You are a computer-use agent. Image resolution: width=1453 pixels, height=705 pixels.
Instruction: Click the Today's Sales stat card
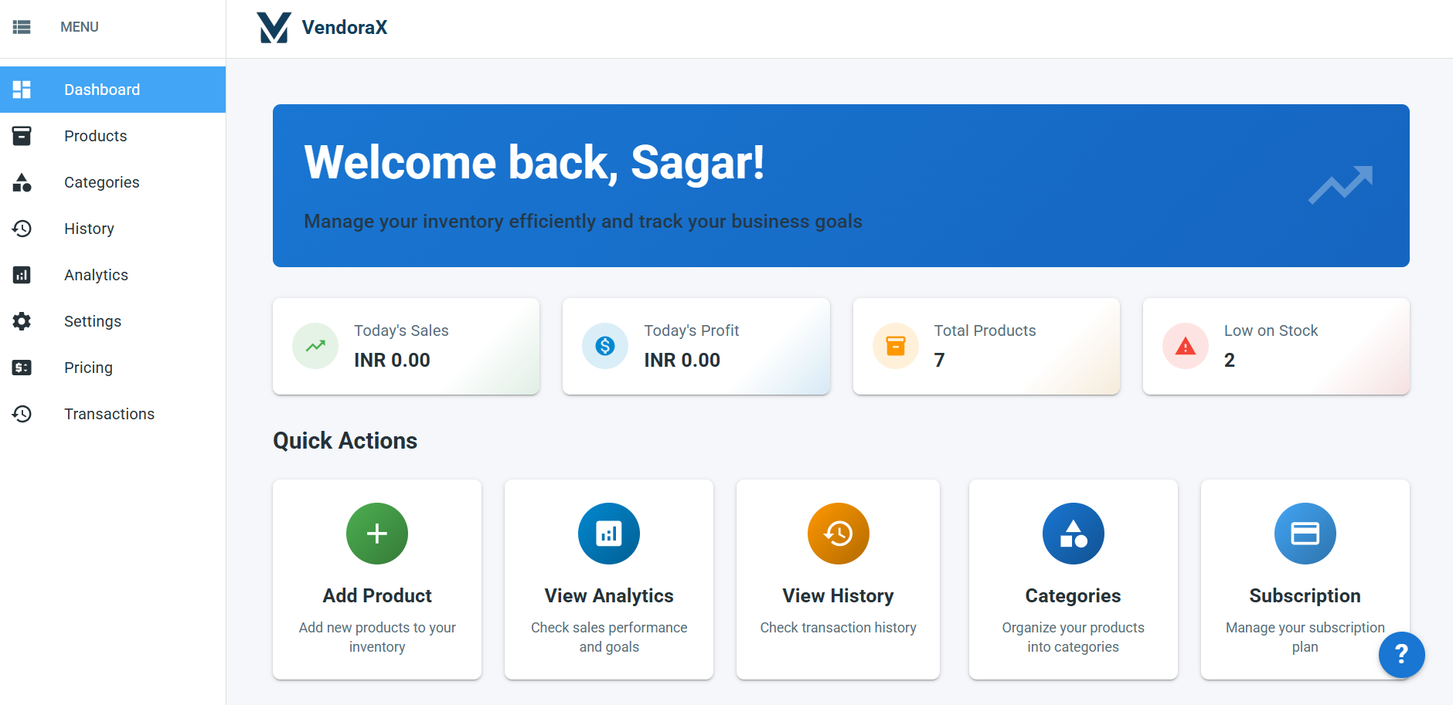point(406,346)
